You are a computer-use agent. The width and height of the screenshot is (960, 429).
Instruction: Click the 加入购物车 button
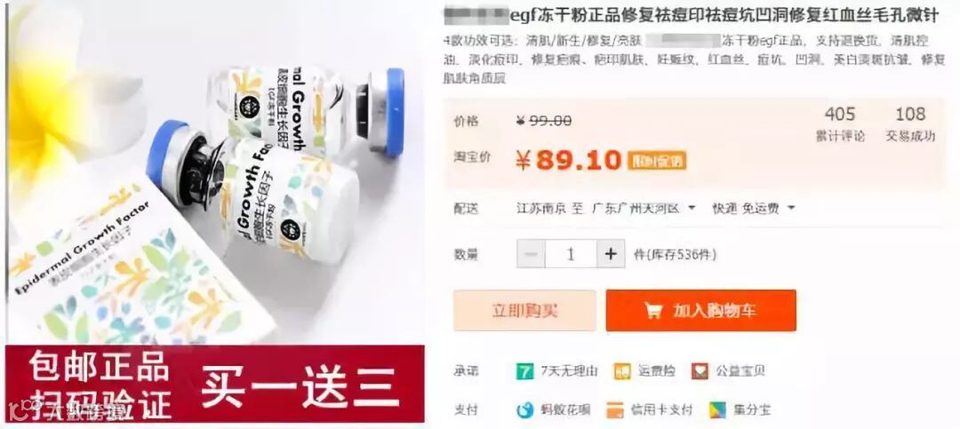[701, 311]
